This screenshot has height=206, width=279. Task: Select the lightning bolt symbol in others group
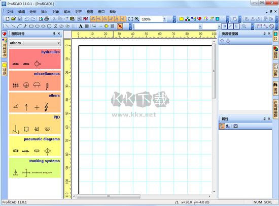point(46,107)
